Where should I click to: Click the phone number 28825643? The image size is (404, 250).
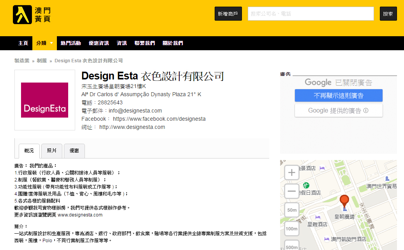pyautogui.click(x=110, y=103)
